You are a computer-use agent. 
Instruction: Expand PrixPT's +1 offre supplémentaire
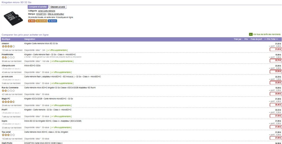(x=61, y=116)
